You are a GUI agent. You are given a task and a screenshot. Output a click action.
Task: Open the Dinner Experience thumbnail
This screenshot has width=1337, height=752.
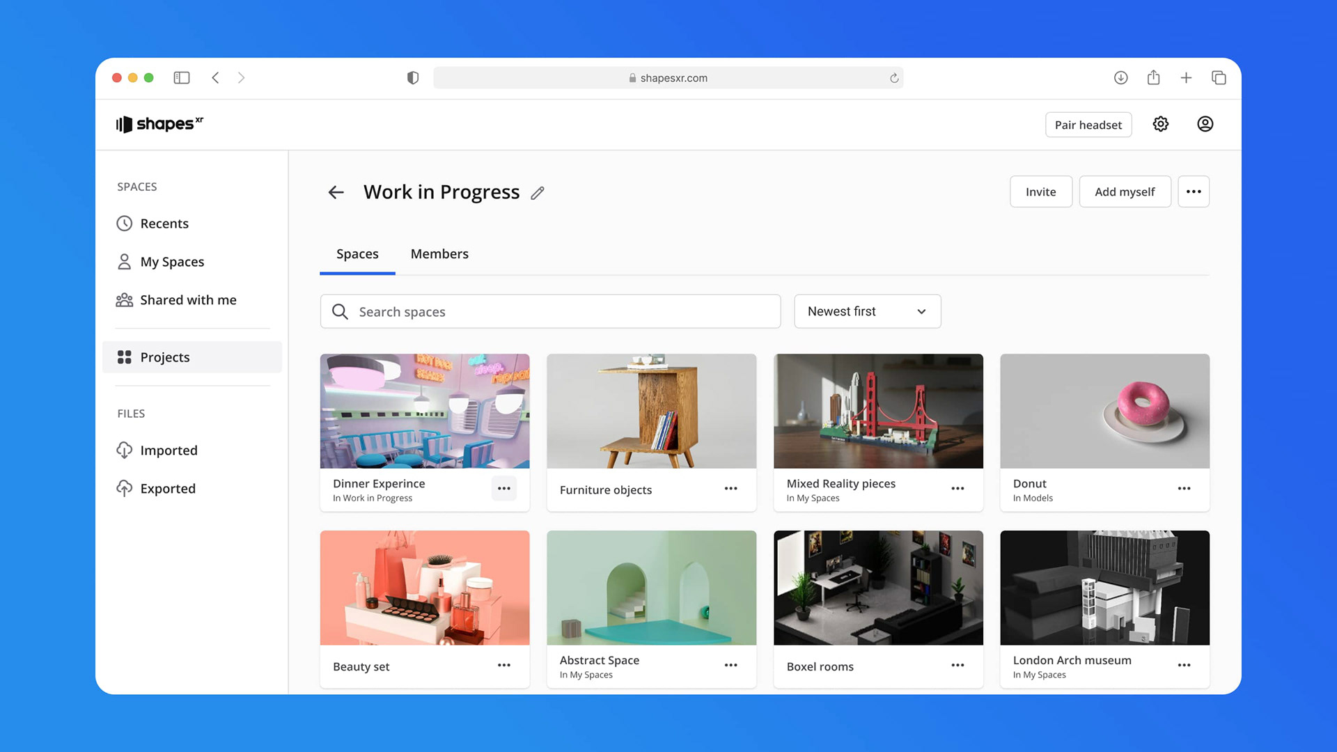[x=425, y=411]
